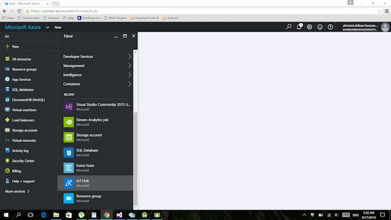Click the search magnifier in Azure header
Image resolution: width=391 pixels, height=220 pixels.
(x=289, y=26)
